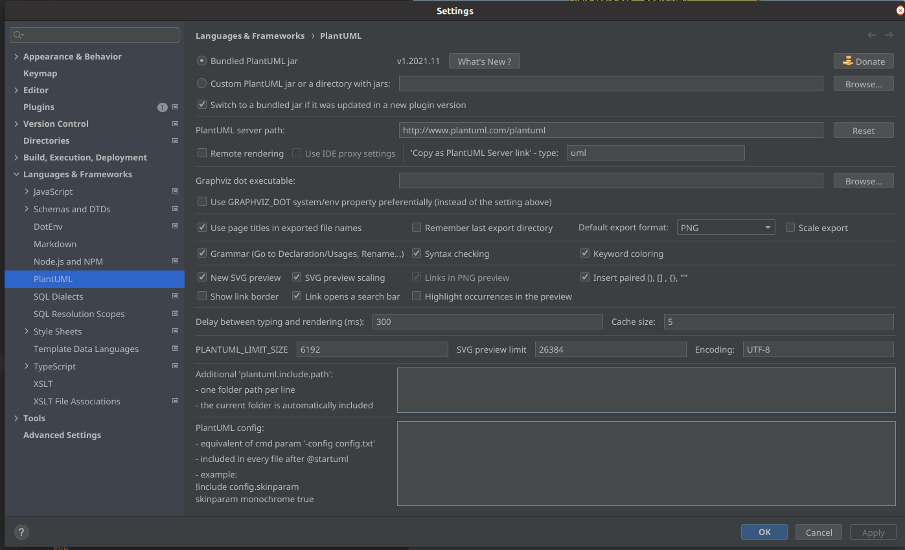This screenshot has height=550, width=905.
Task: Click the PlantUML server path field
Action: click(x=611, y=130)
